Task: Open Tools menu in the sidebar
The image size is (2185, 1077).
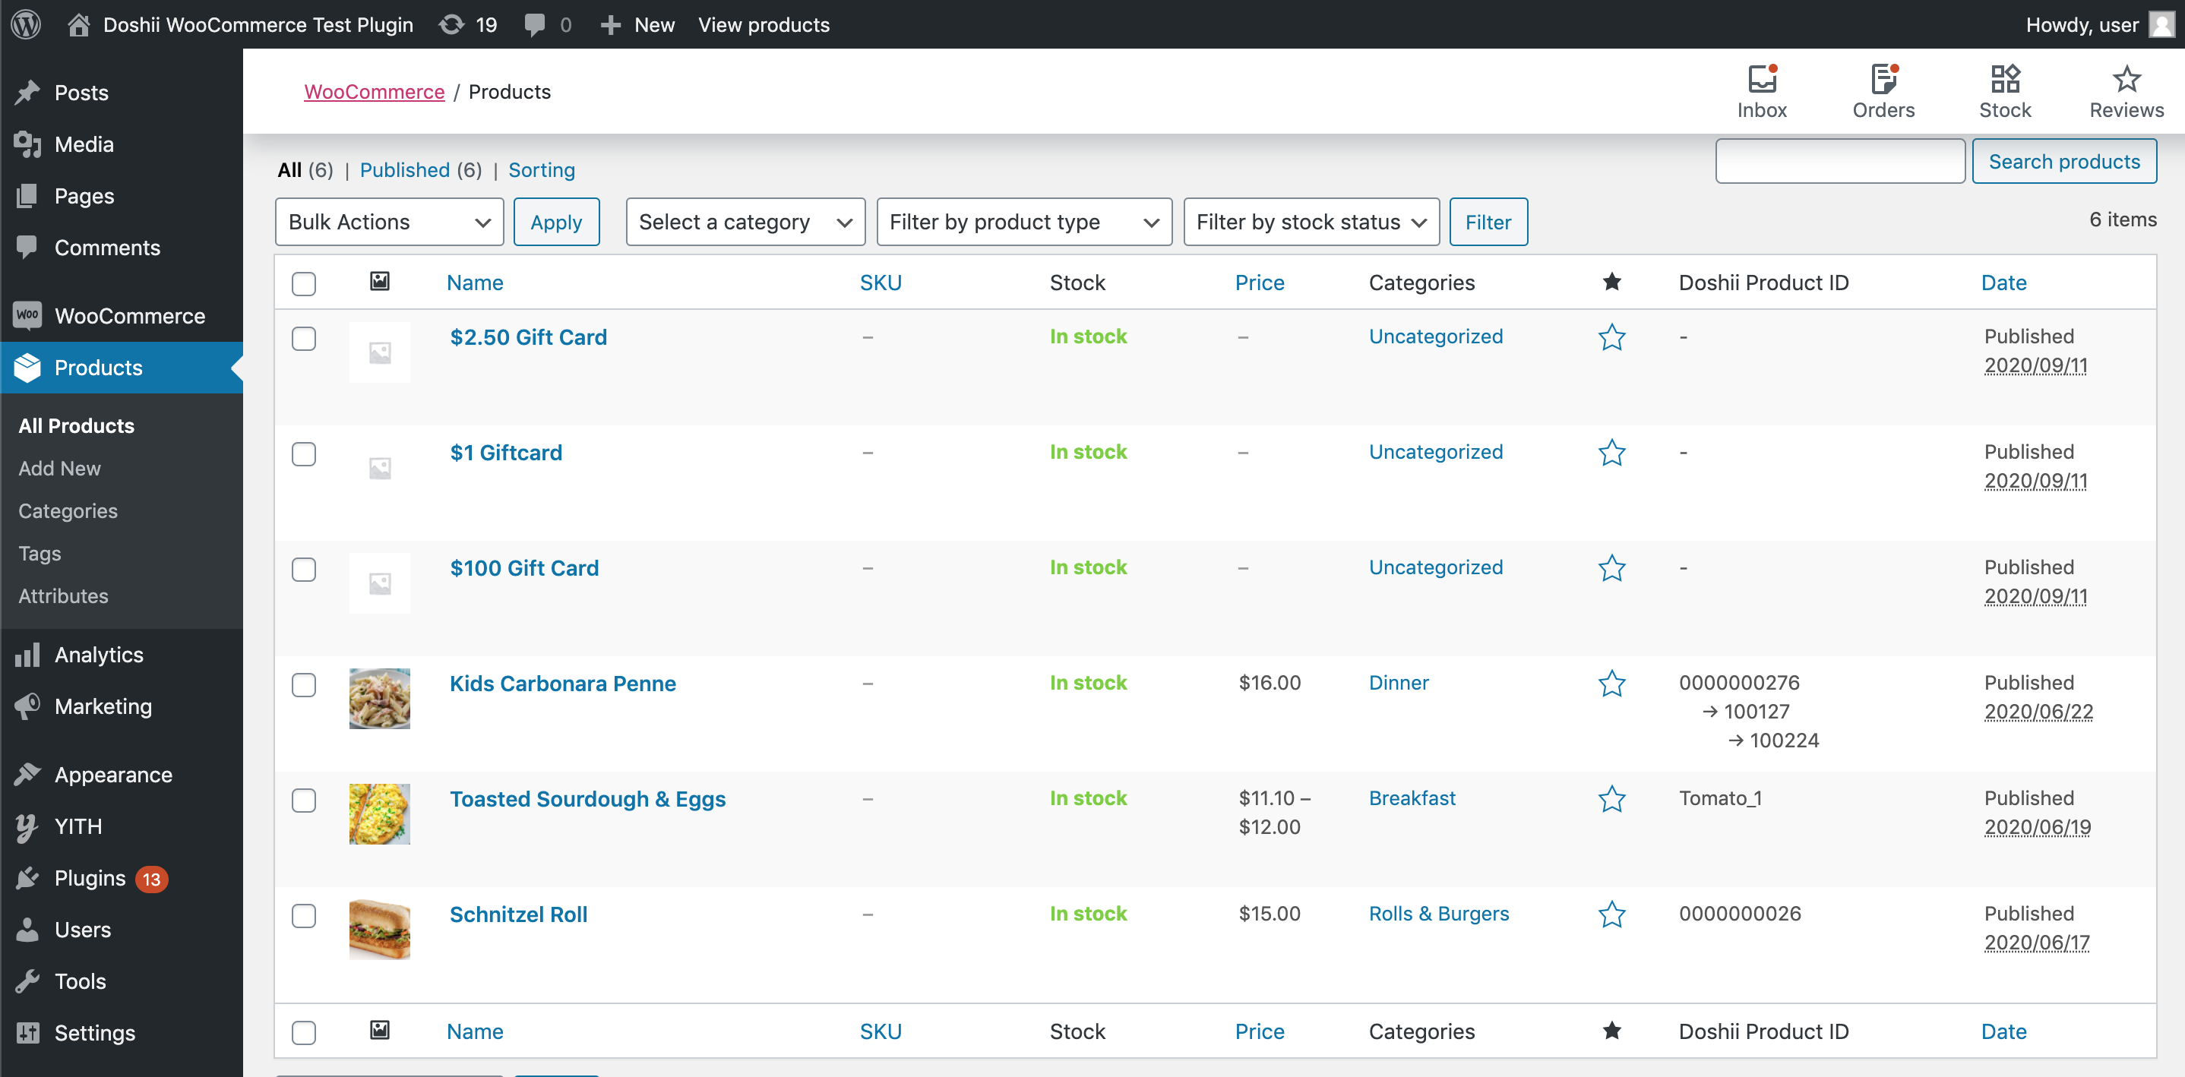Action: pos(122,982)
